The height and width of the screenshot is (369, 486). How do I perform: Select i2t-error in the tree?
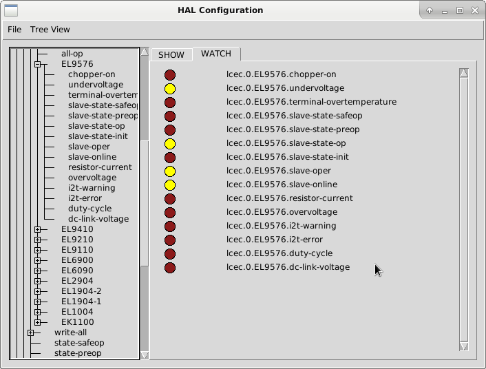click(85, 198)
